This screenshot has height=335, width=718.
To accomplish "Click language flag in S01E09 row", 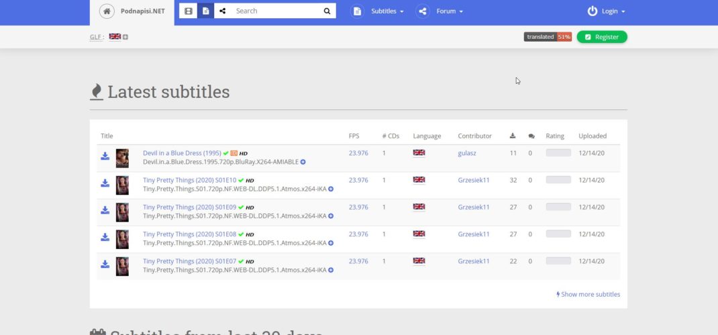I will (419, 207).
